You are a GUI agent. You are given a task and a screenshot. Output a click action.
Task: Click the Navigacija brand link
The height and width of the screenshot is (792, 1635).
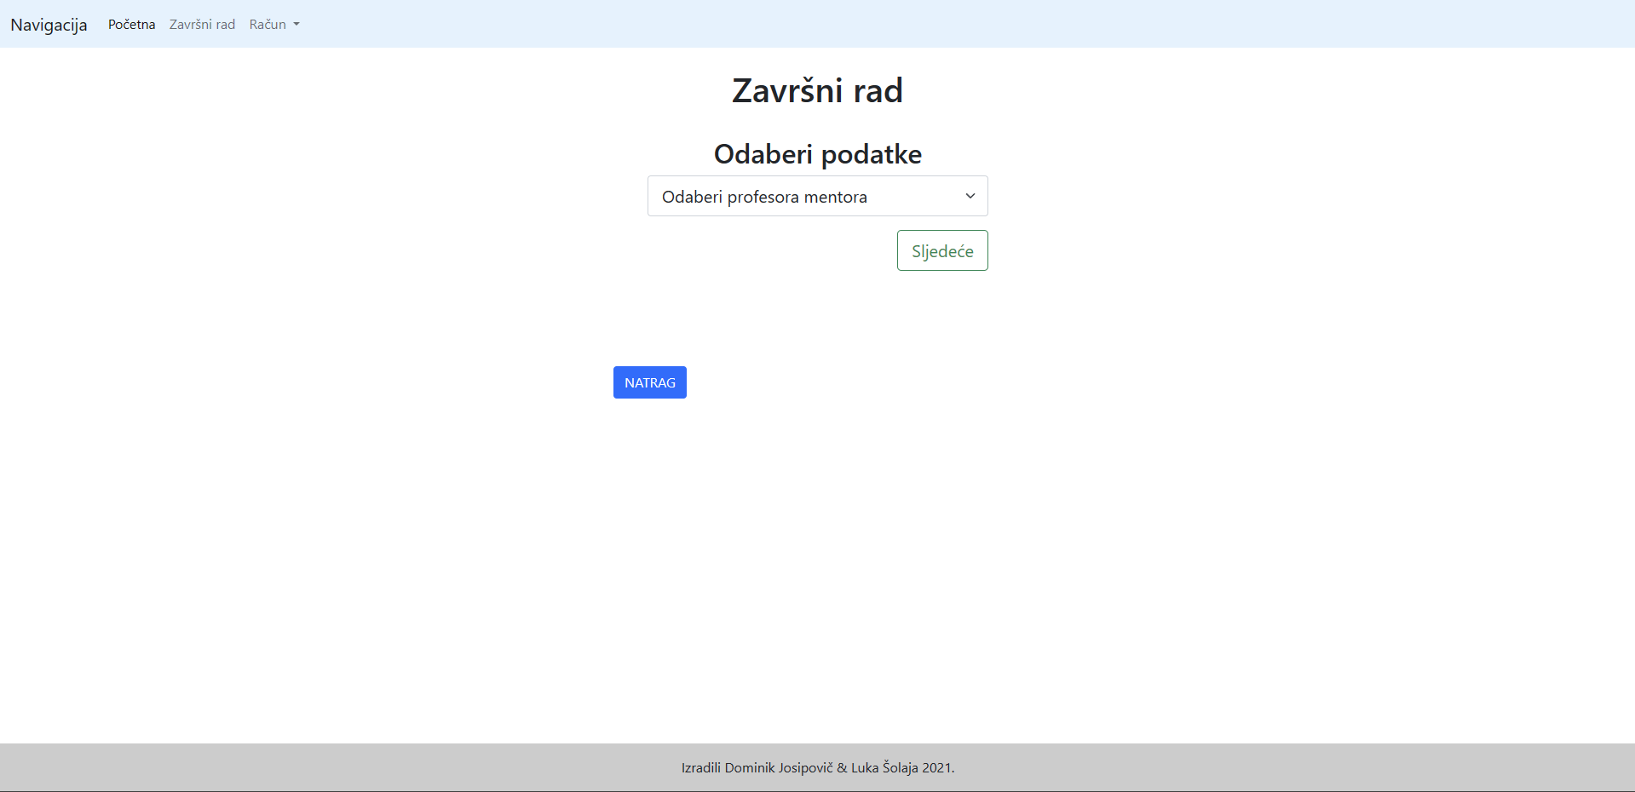click(x=48, y=24)
